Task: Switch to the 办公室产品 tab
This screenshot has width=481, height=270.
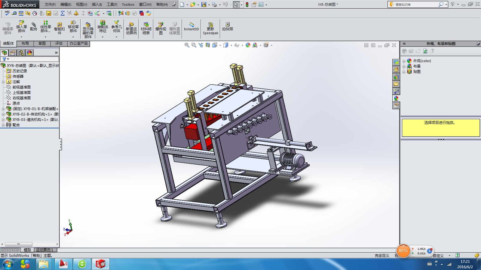Action: tap(79, 44)
